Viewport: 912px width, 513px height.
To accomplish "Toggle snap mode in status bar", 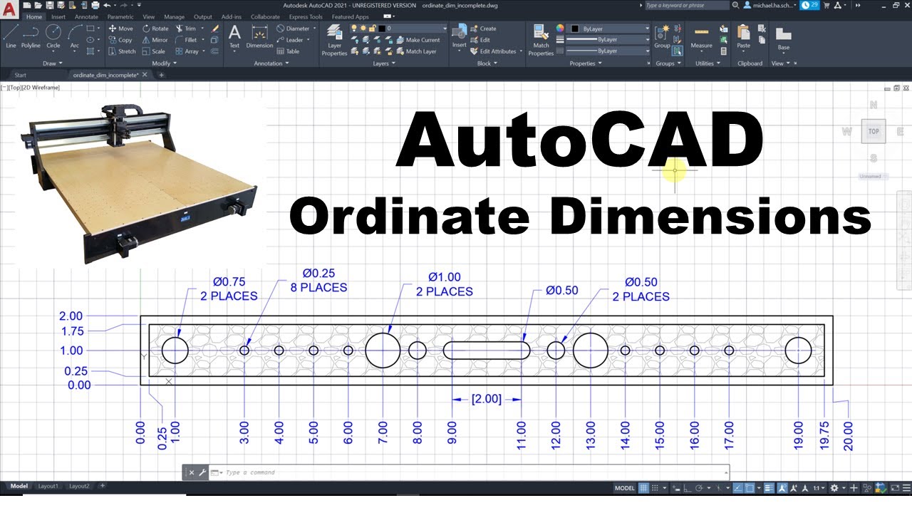I will [655, 488].
